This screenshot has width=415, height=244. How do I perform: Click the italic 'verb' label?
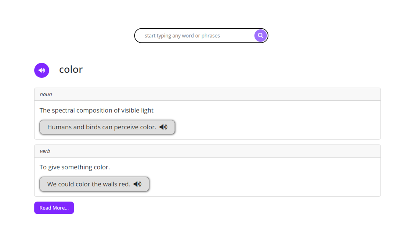[45, 151]
